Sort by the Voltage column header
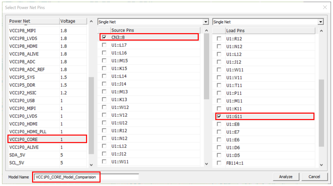 point(72,21)
